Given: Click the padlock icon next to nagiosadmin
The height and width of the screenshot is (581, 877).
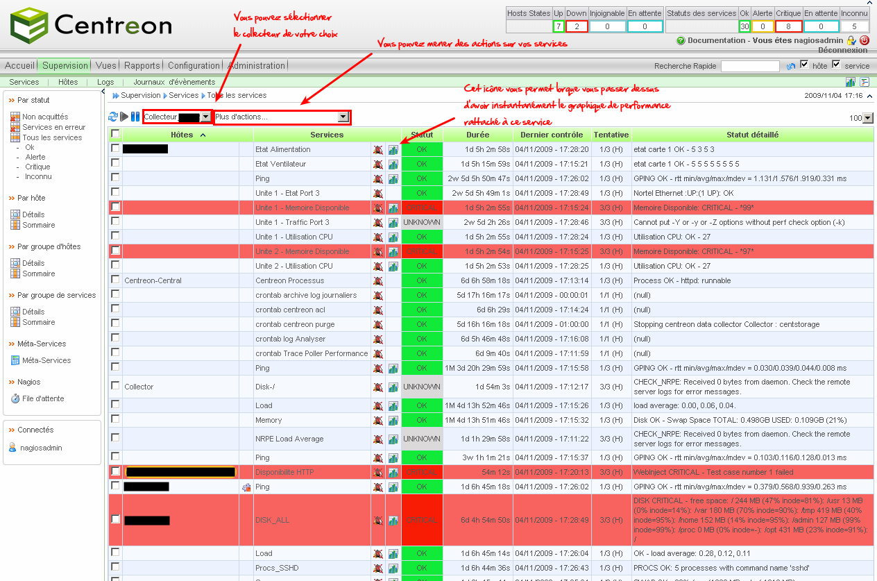Looking at the screenshot, I should tap(851, 40).
